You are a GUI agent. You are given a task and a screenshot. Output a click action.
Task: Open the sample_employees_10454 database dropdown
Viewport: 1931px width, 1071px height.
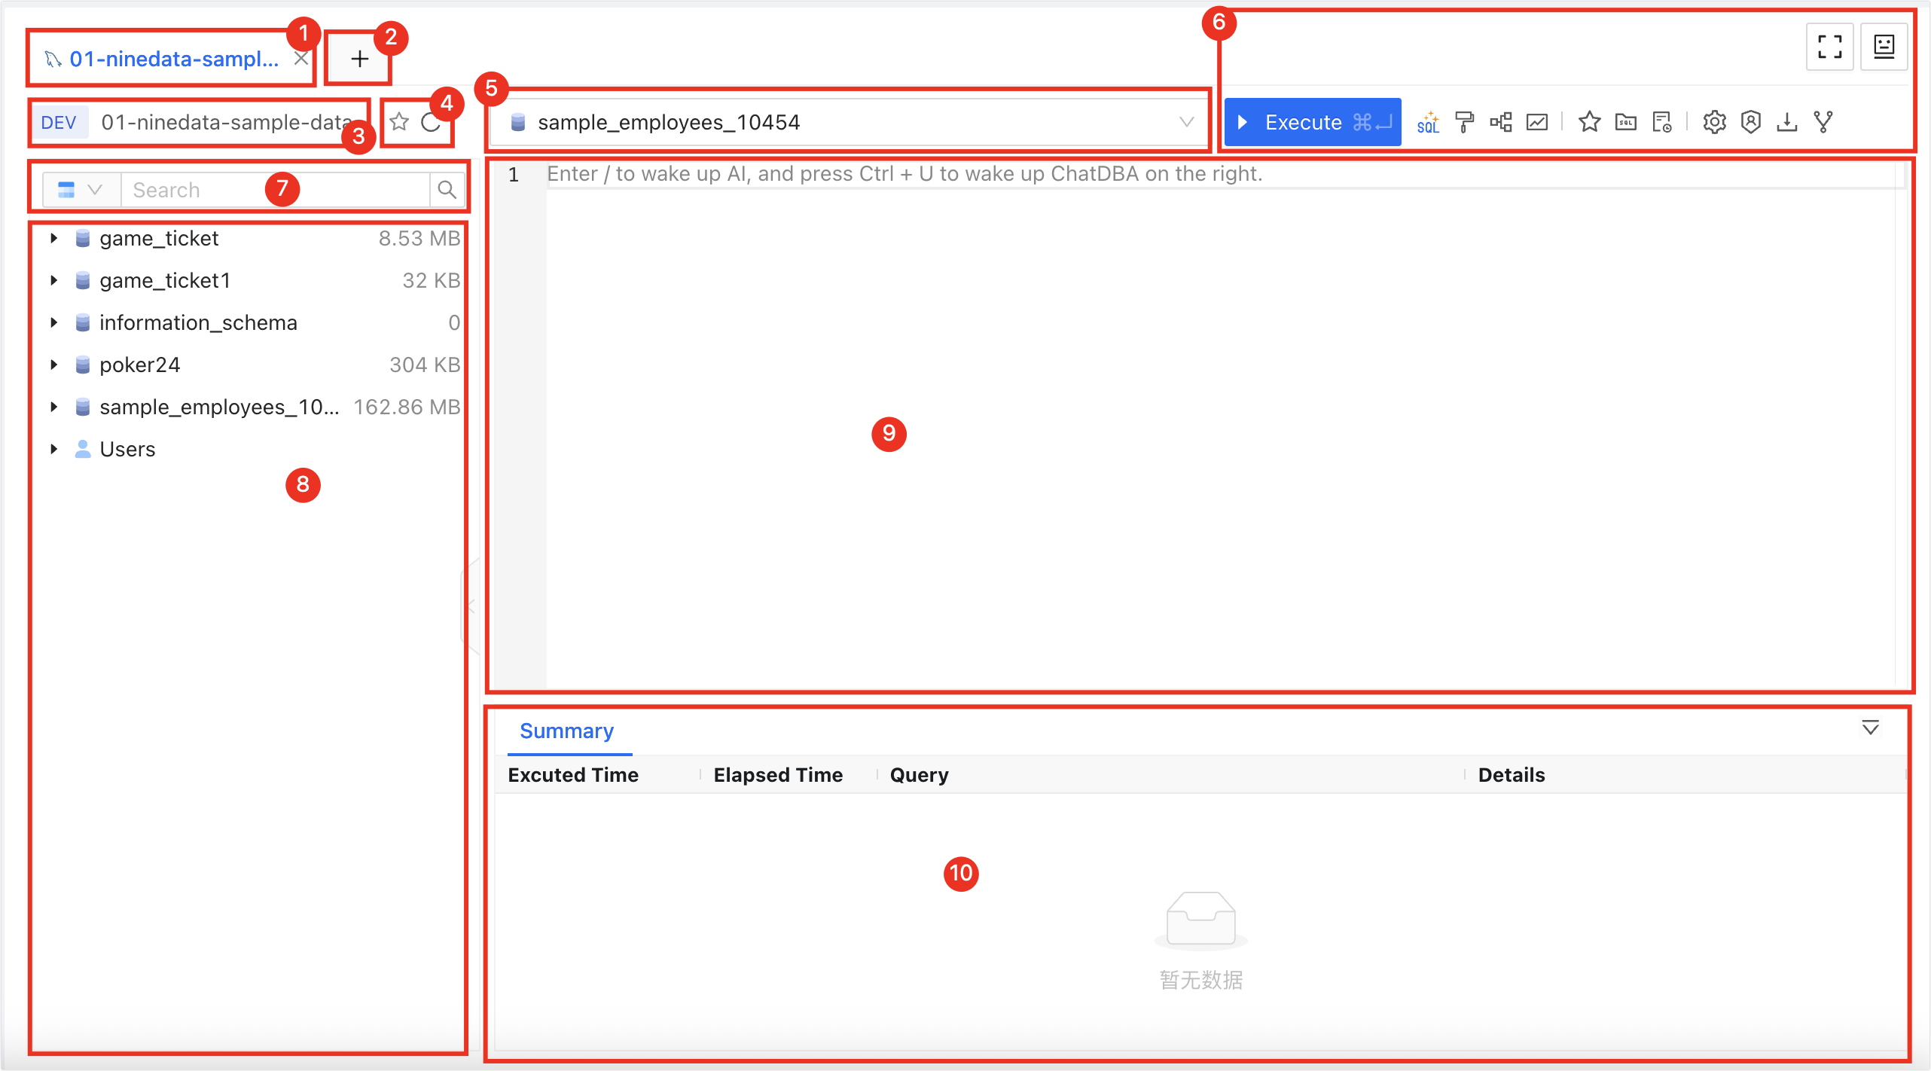[848, 122]
